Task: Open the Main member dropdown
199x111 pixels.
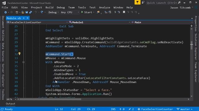Action: coord(162,22)
